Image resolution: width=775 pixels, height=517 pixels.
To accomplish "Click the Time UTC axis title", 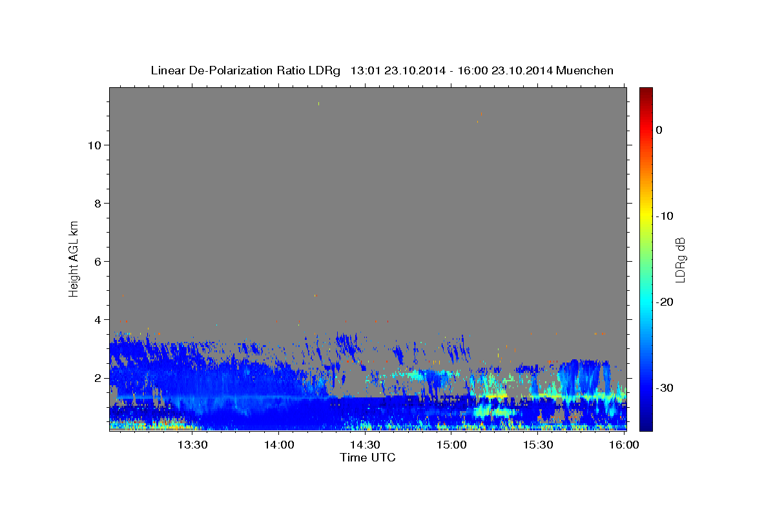I will click(367, 458).
